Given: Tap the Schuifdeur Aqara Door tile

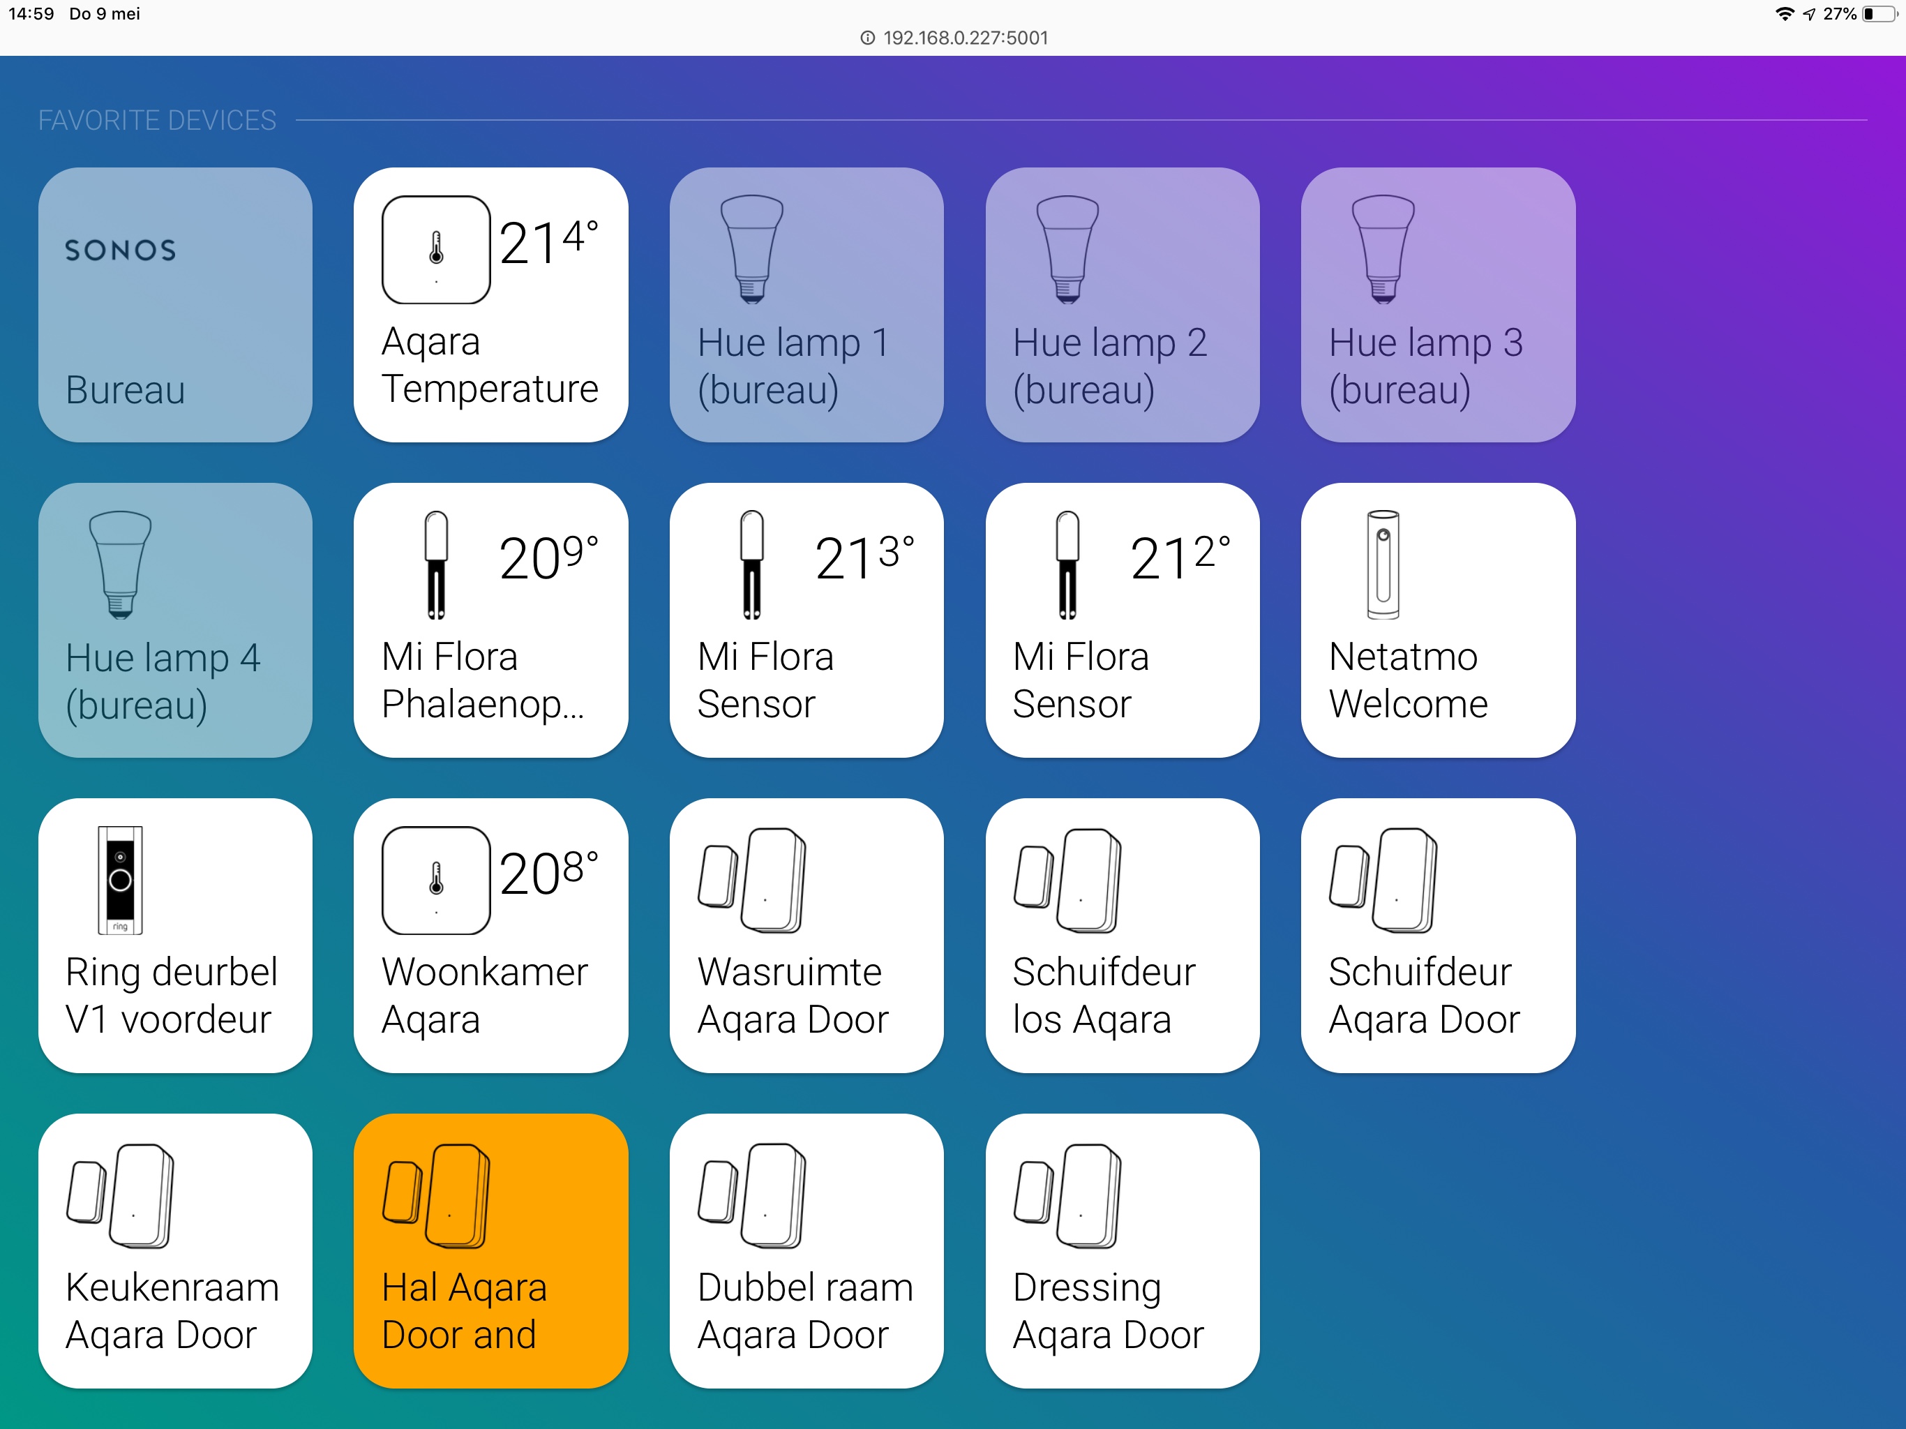Looking at the screenshot, I should (1437, 935).
